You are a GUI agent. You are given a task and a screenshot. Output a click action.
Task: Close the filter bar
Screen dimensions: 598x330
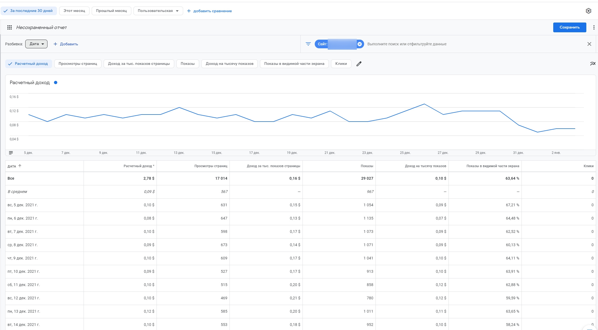(x=589, y=44)
